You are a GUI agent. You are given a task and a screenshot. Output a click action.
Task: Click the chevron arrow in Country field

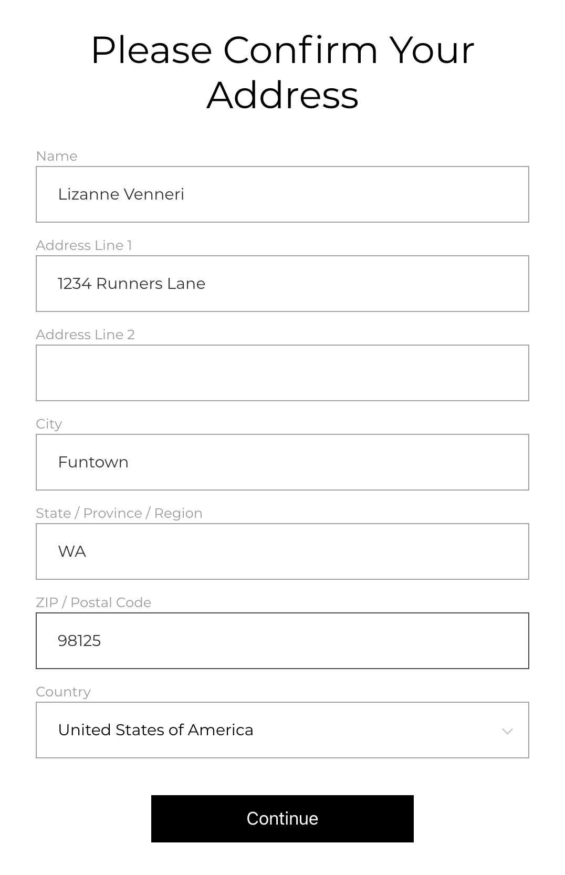coord(507,731)
